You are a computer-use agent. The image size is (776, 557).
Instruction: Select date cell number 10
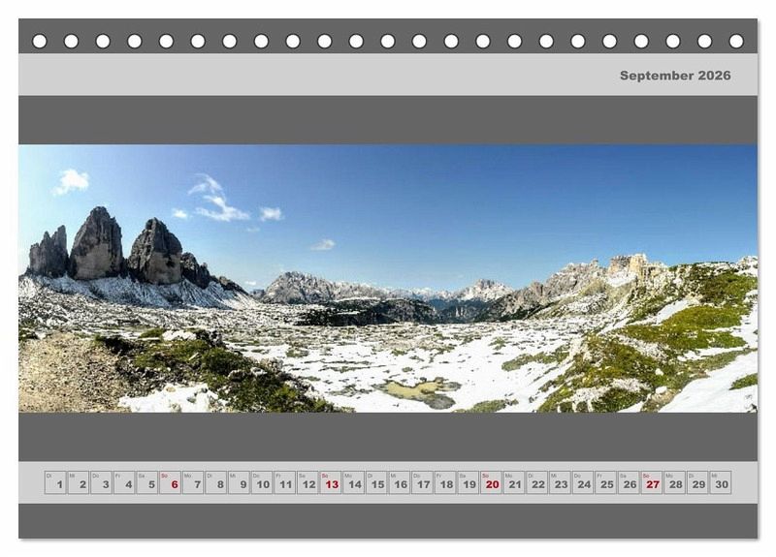click(x=262, y=482)
